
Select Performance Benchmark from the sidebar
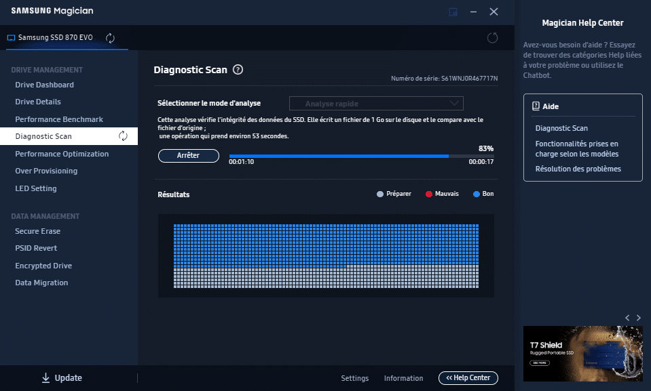coord(59,119)
